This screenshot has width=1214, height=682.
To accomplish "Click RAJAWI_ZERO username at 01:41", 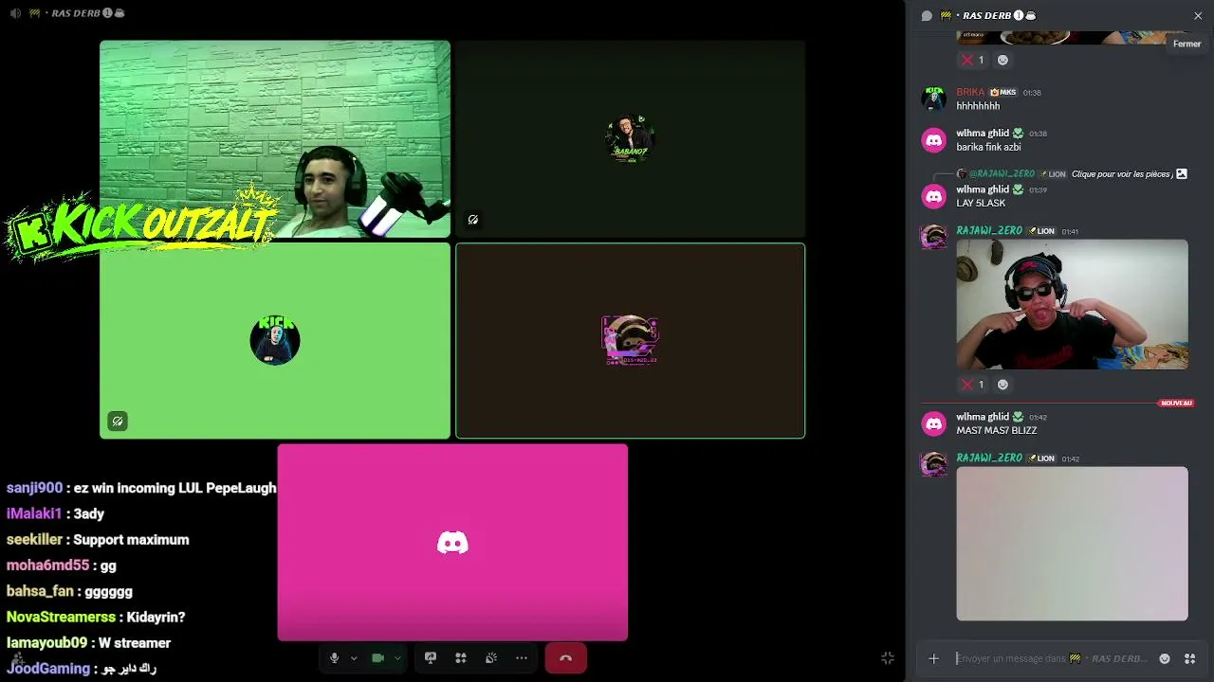I will tap(989, 231).
